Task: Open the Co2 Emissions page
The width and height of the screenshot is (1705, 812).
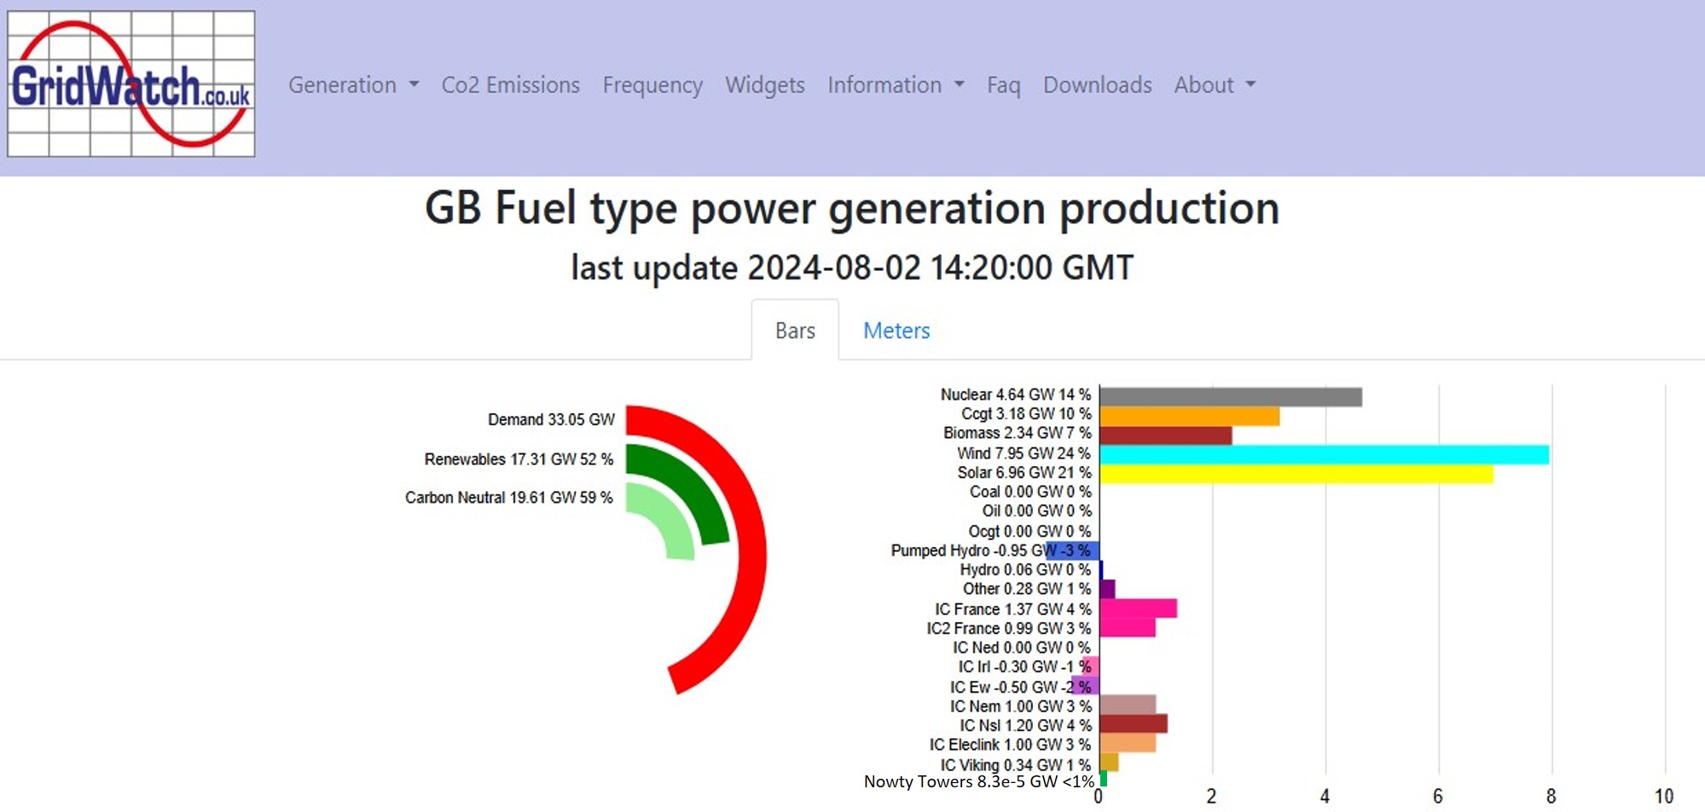Action: click(x=510, y=85)
